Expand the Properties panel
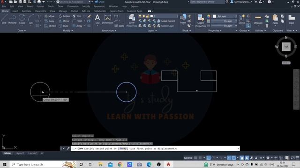Image resolution: width=300 pixels, height=168 pixels. 215,30
